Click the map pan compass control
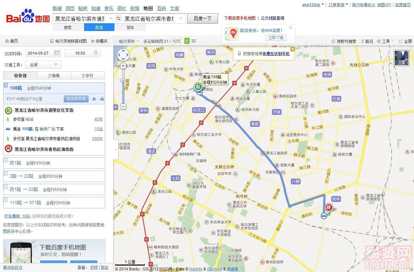The height and width of the screenshot is (272, 414). [123, 55]
